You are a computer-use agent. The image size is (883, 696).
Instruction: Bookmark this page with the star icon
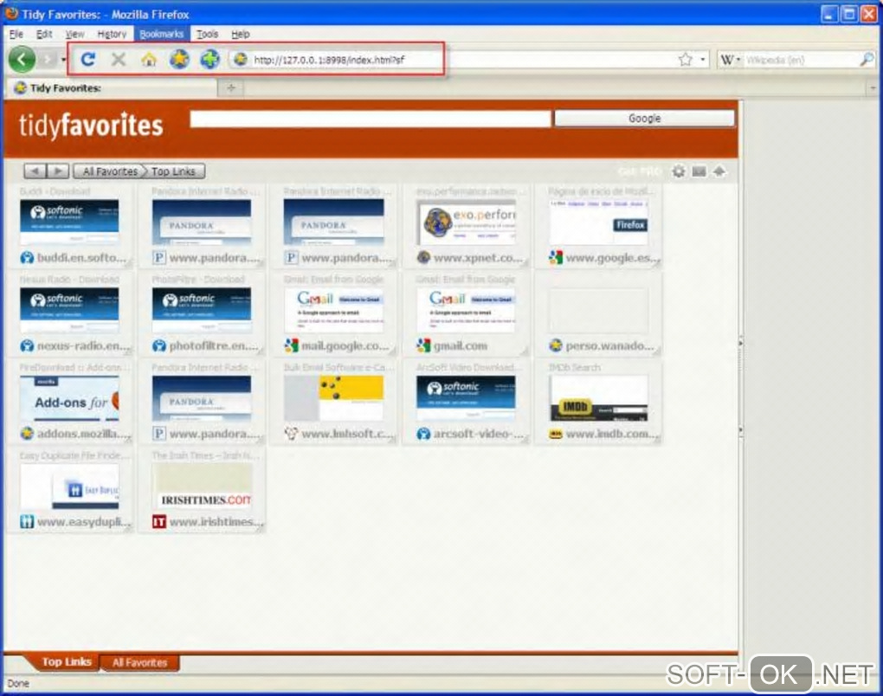pos(686,59)
